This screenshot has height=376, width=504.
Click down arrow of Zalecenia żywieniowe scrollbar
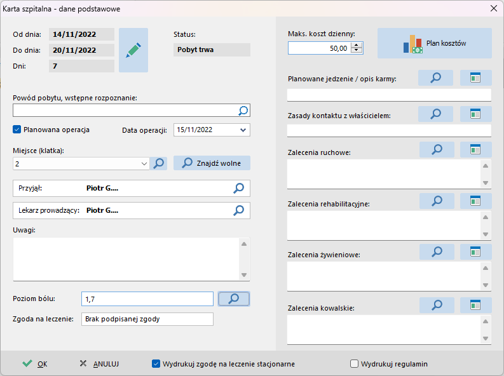(486, 285)
